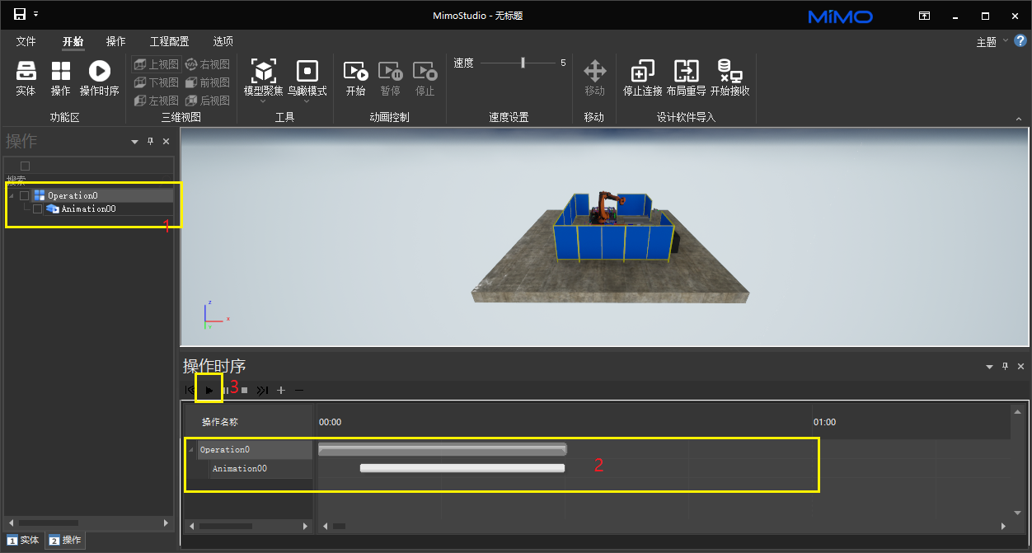Click the 开始接收 start receiving icon
This screenshot has height=553, width=1032.
click(x=729, y=72)
